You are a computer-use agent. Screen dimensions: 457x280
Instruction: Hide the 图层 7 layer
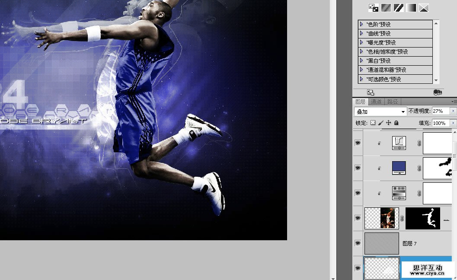point(358,243)
